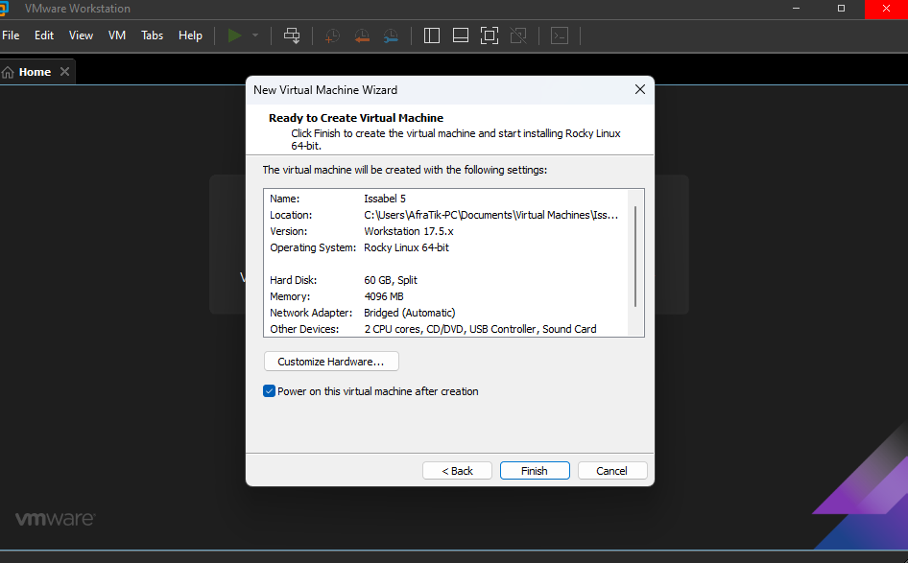Image resolution: width=908 pixels, height=563 pixels.
Task: Click the Location path value
Action: (491, 215)
